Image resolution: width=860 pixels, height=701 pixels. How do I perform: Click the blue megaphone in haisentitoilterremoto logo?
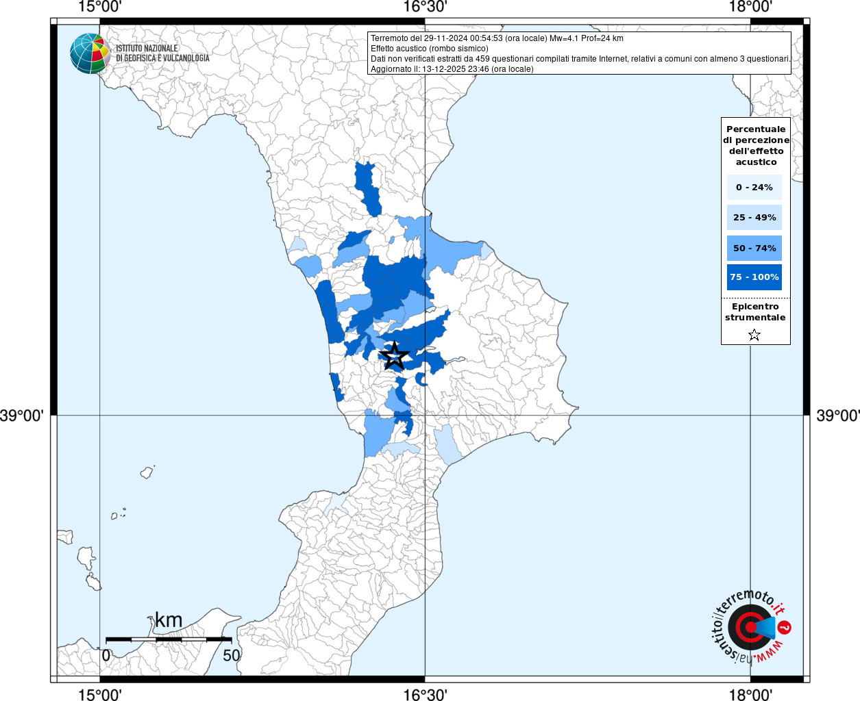pos(767,627)
